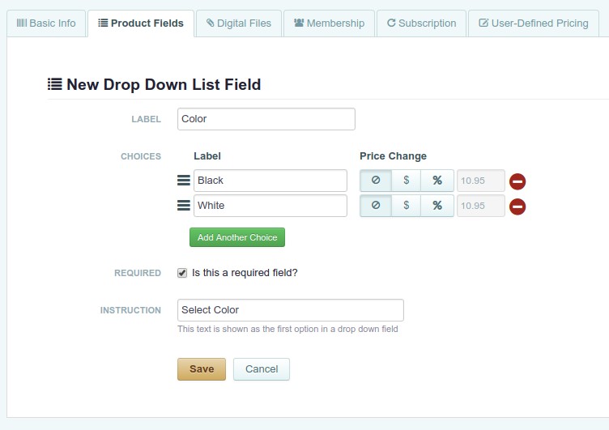
Task: Grab the reorder handle beside the White choice
Action: click(184, 205)
